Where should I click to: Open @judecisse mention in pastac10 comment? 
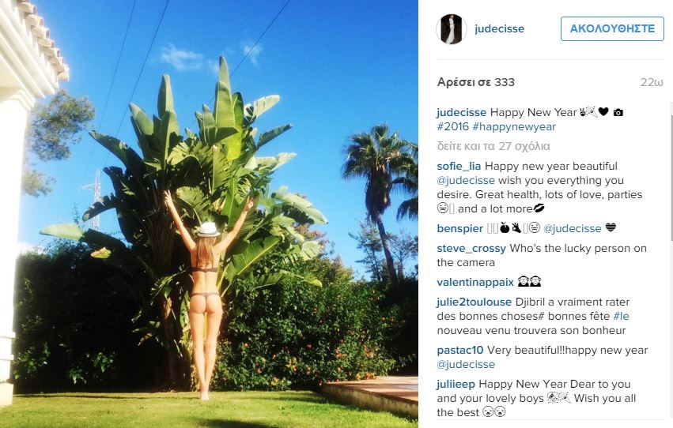466,365
